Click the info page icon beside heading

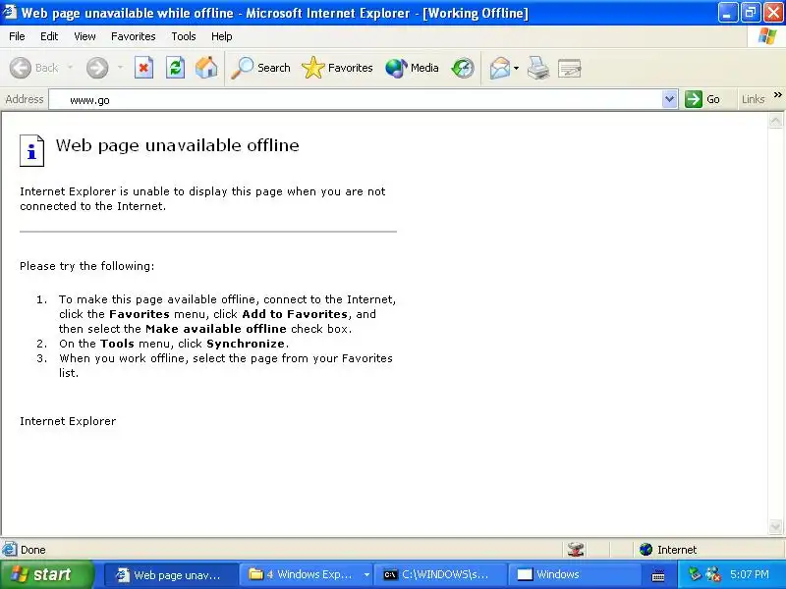coord(32,150)
